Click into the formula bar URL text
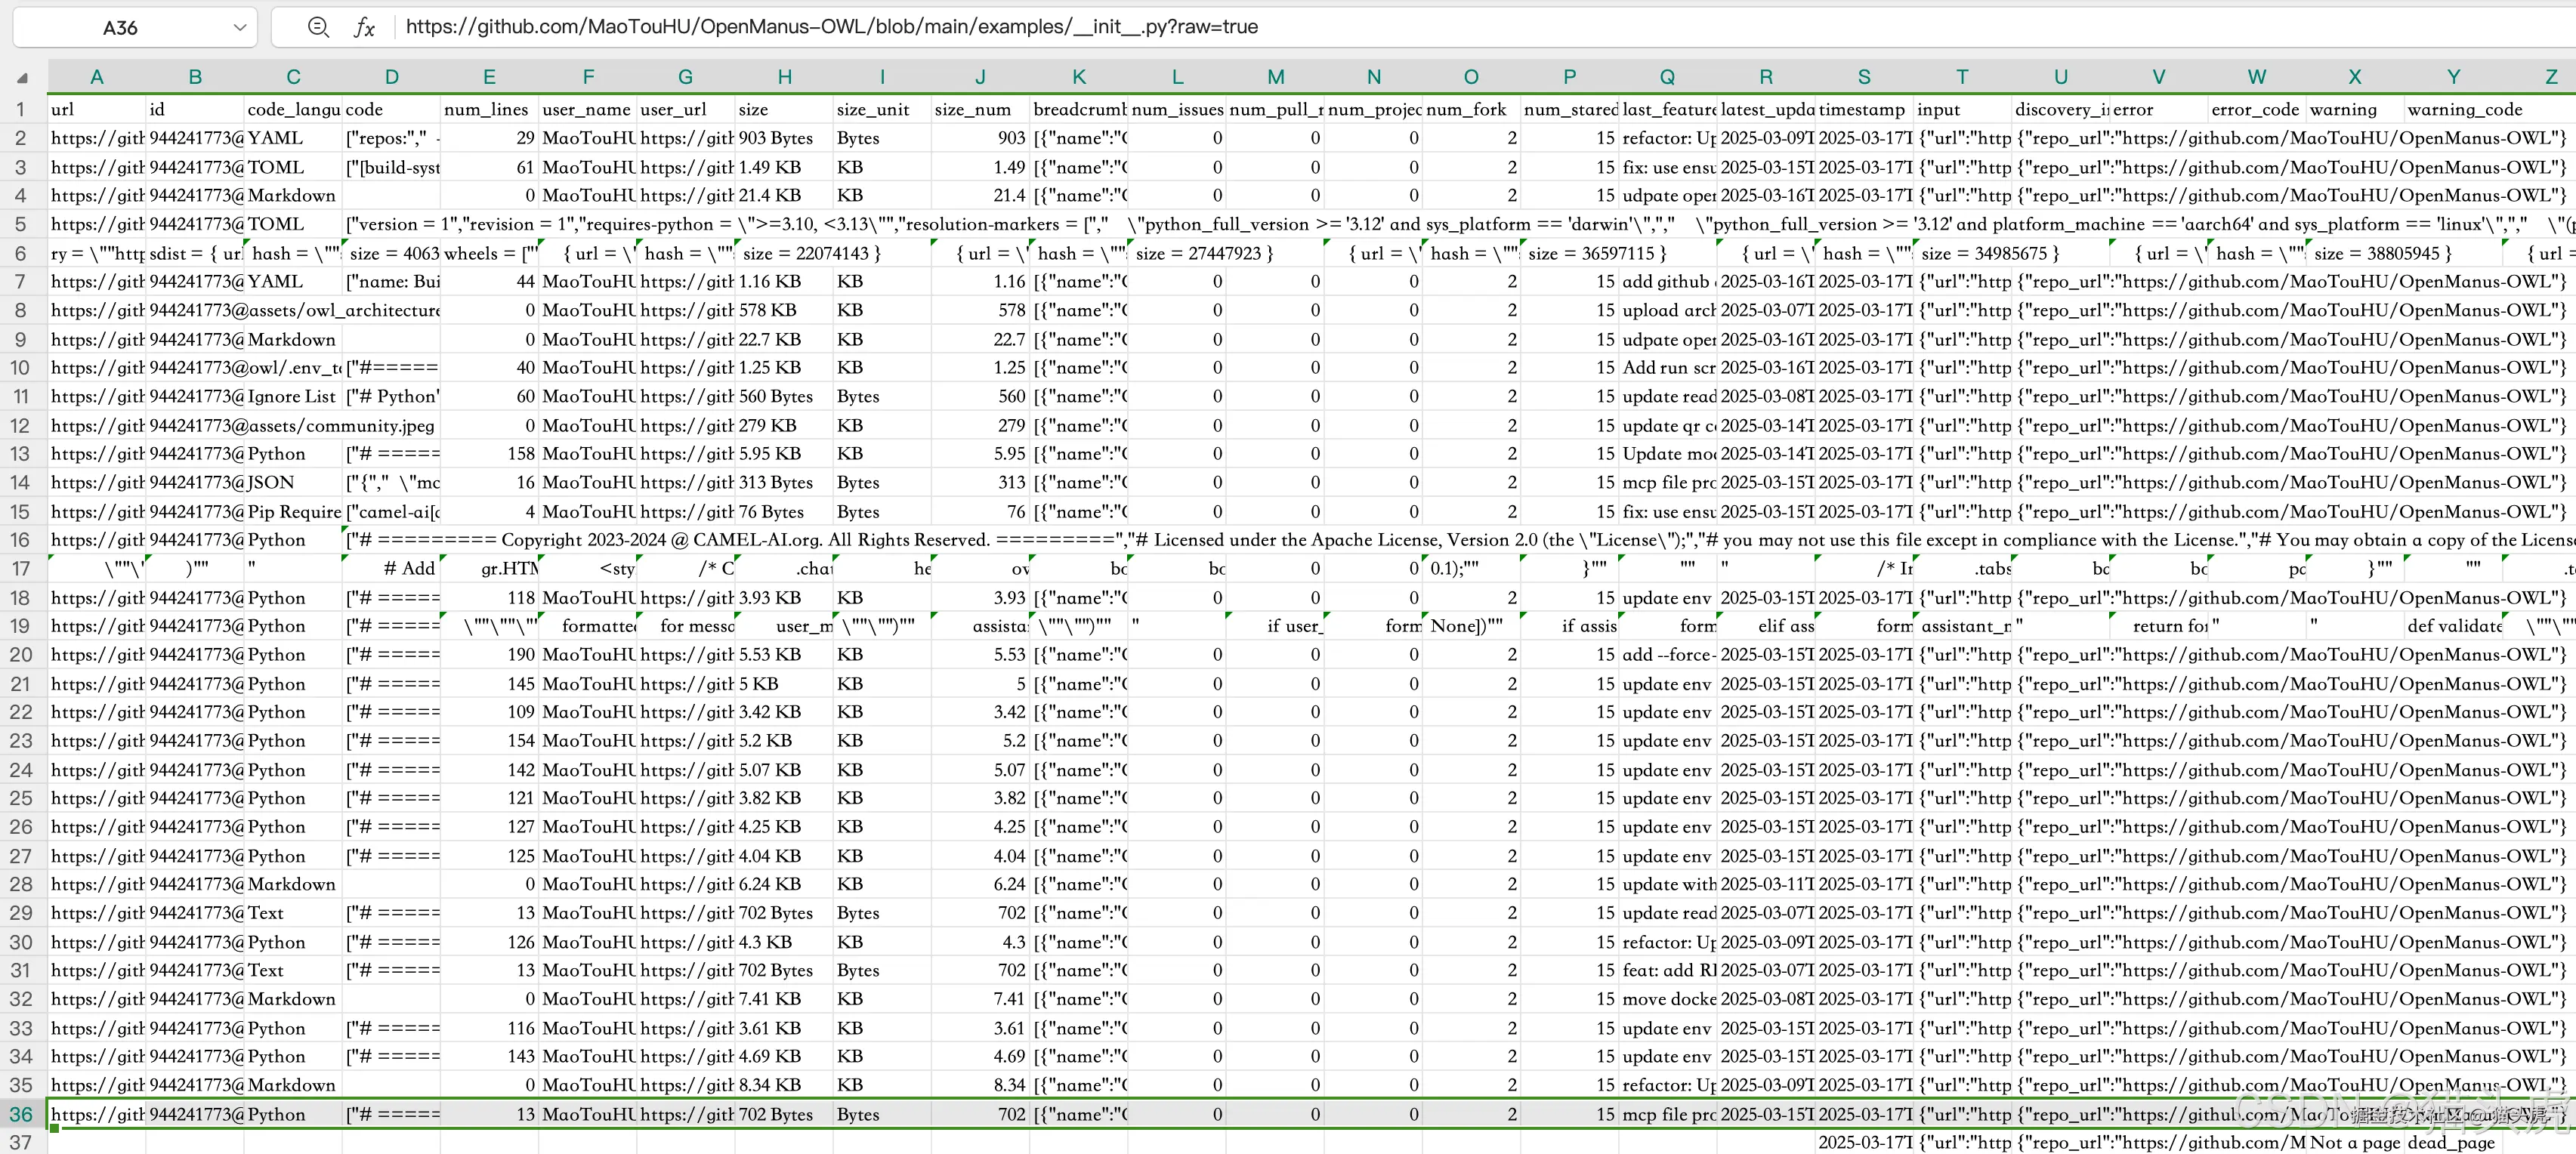Screen dimensions: 2576x1154 coord(830,27)
